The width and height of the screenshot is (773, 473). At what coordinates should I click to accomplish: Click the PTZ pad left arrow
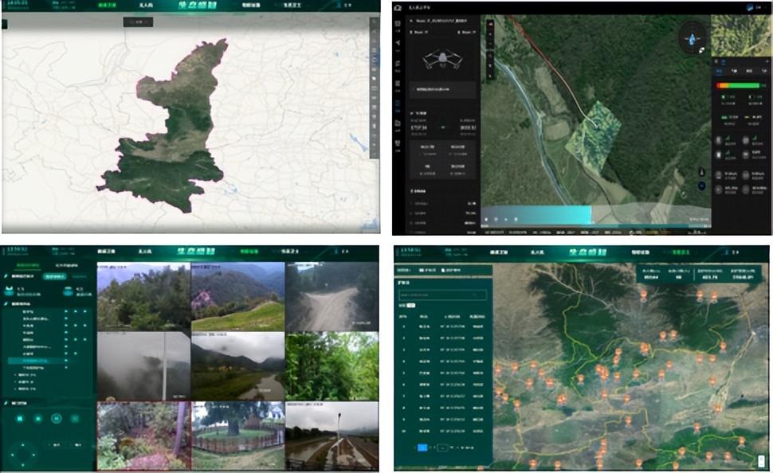tap(12, 454)
